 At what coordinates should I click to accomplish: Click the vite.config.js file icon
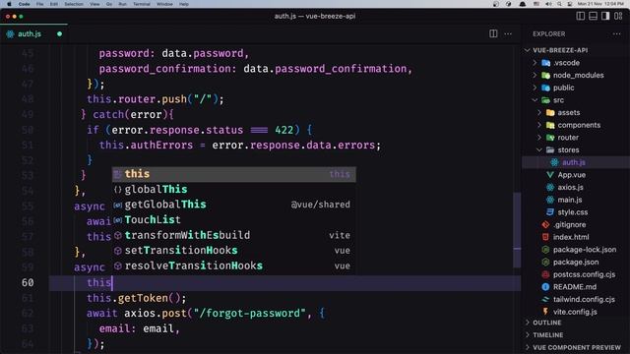click(x=545, y=312)
